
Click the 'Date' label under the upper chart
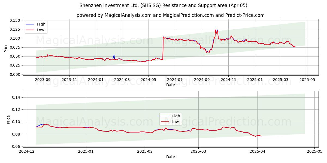point(171,85)
